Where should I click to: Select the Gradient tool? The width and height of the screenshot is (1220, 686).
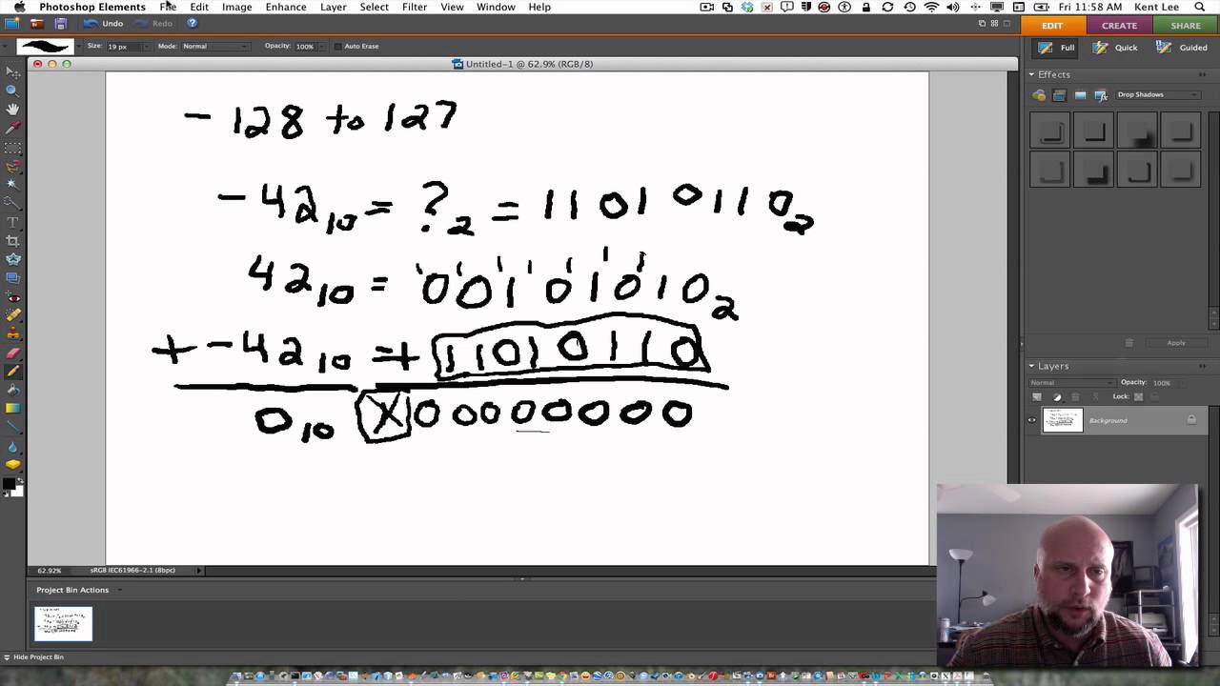pos(12,408)
